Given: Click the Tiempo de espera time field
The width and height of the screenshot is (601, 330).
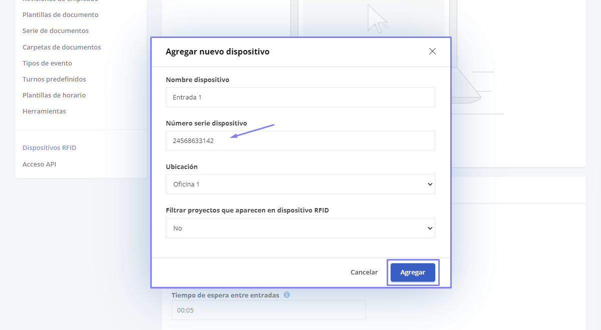Looking at the screenshot, I should [269, 310].
